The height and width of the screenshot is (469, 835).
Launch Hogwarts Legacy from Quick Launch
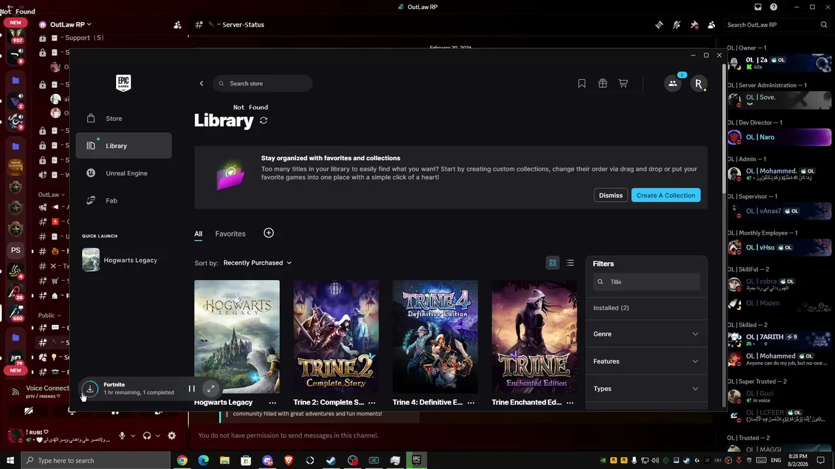(123, 260)
